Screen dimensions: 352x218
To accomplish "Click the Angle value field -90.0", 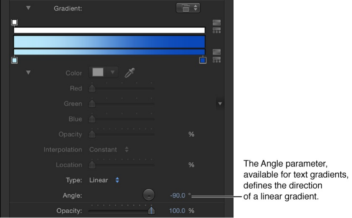I will point(178,195).
